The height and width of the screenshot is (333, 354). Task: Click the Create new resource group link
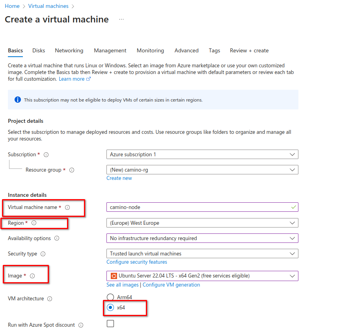click(x=119, y=178)
